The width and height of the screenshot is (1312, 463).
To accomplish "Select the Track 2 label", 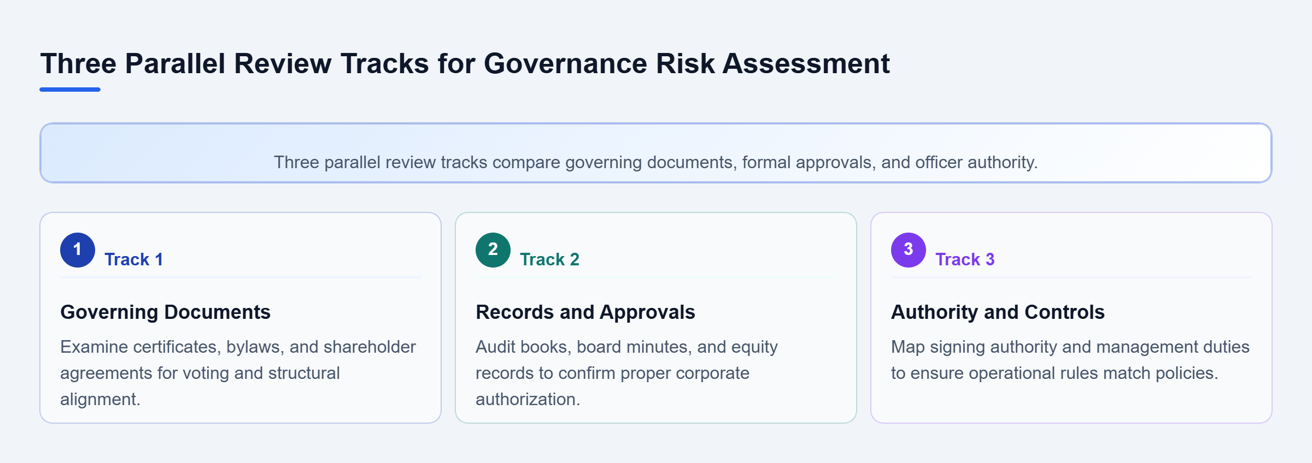I will click(549, 259).
